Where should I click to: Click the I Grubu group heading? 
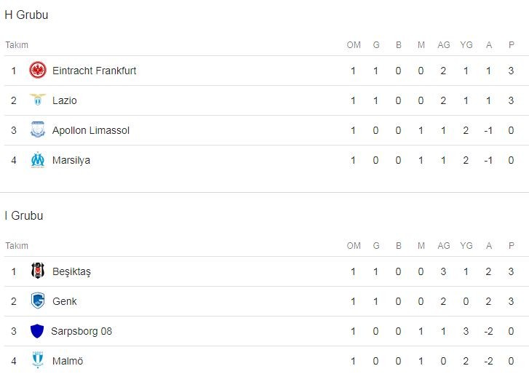pyautogui.click(x=24, y=216)
